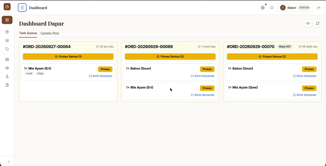Screen dimensions: 326x166
Task: Send comment on Mie Ayam (Ert) in order 00069
Action: 203,95
